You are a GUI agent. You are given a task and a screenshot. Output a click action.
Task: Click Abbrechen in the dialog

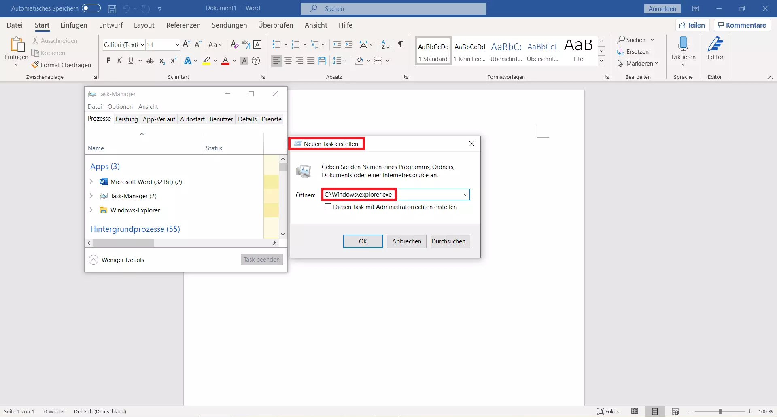point(407,241)
